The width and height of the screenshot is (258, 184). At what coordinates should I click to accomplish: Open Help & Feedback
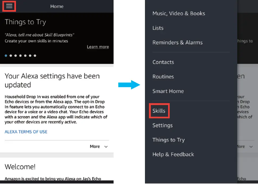173,154
